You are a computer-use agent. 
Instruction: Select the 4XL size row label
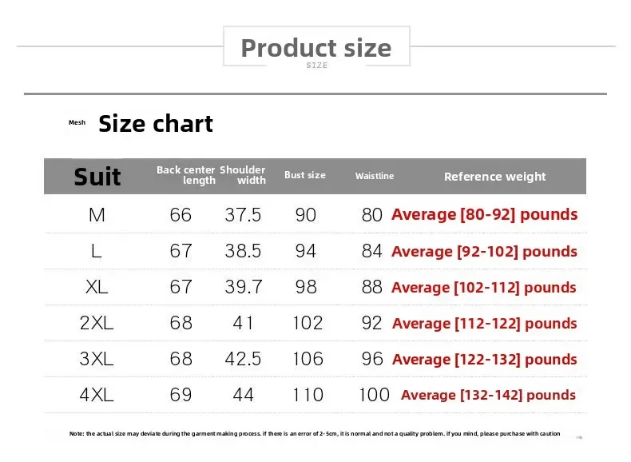tap(97, 395)
